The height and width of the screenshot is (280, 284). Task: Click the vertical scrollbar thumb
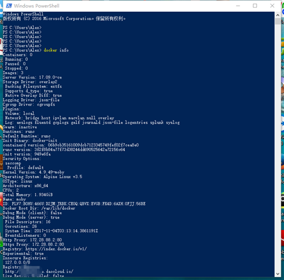277,21
